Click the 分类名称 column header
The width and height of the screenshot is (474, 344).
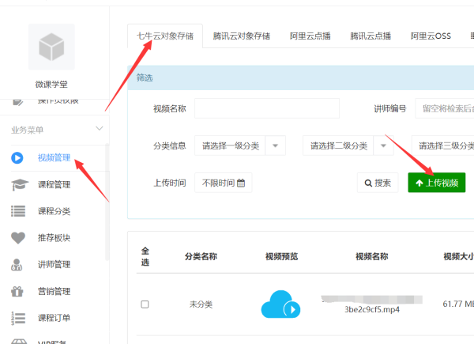201,256
